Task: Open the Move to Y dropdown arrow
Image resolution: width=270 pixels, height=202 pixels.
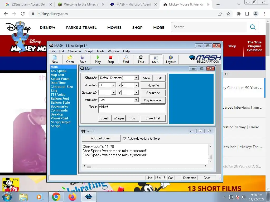Action: tap(136, 85)
